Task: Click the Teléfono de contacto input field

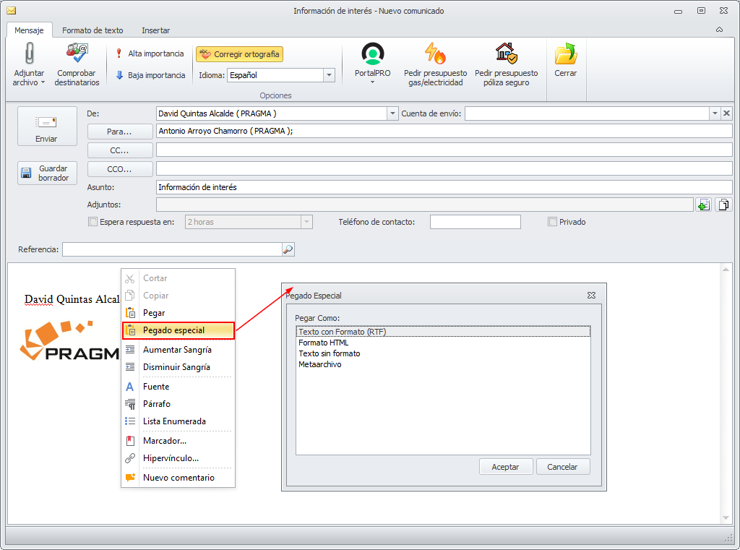Action: (475, 222)
